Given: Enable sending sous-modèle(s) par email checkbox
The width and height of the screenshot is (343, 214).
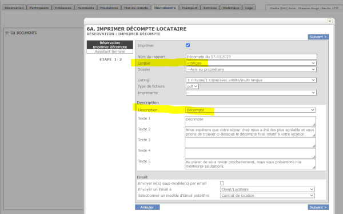Looking at the screenshot, I should [222, 183].
